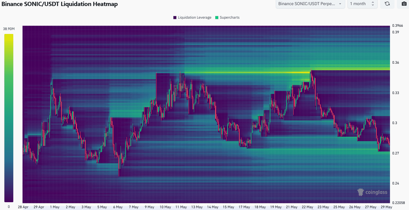This screenshot has height=210, width=409.
Task: Click the 6 May date label
Action: (x=118, y=207)
